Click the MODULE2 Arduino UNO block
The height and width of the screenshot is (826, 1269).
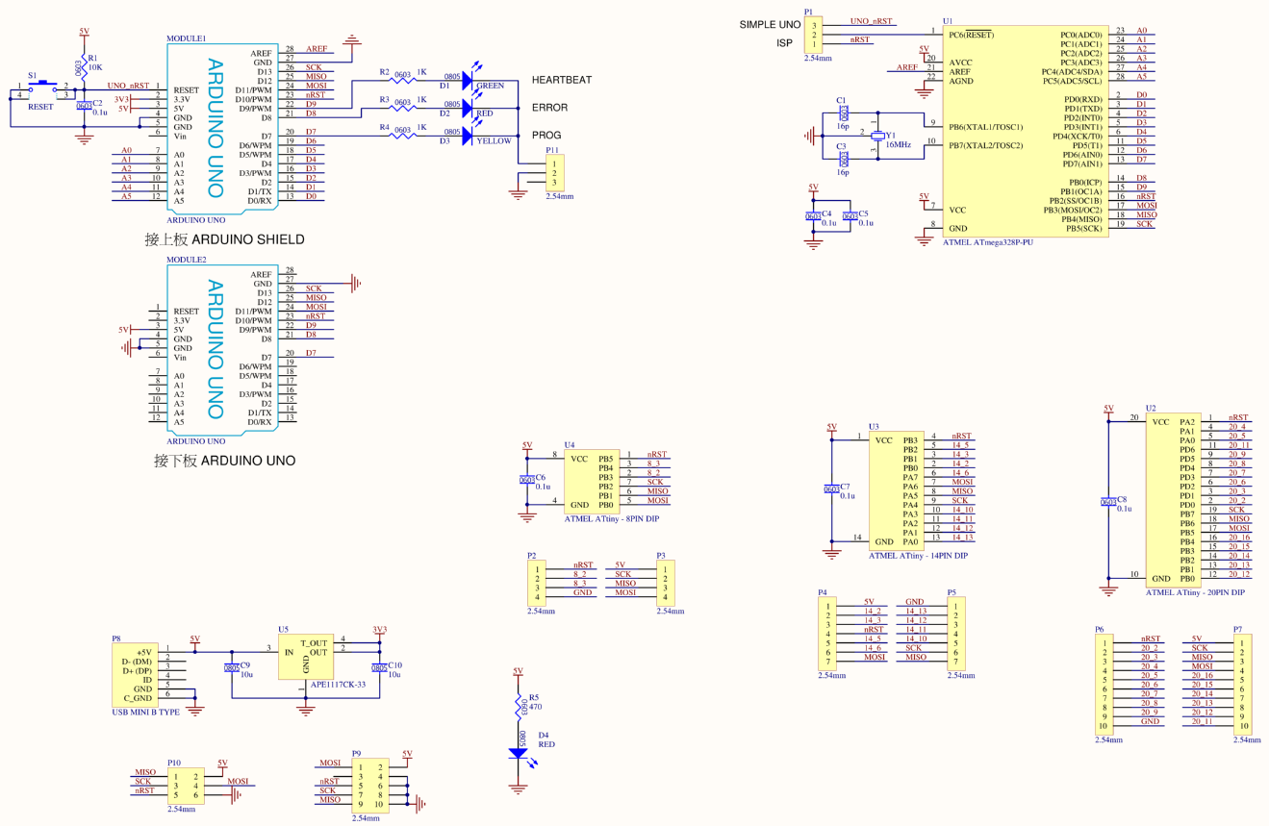222,351
